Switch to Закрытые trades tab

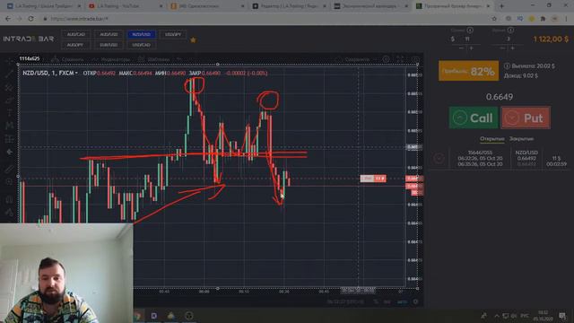pos(522,139)
